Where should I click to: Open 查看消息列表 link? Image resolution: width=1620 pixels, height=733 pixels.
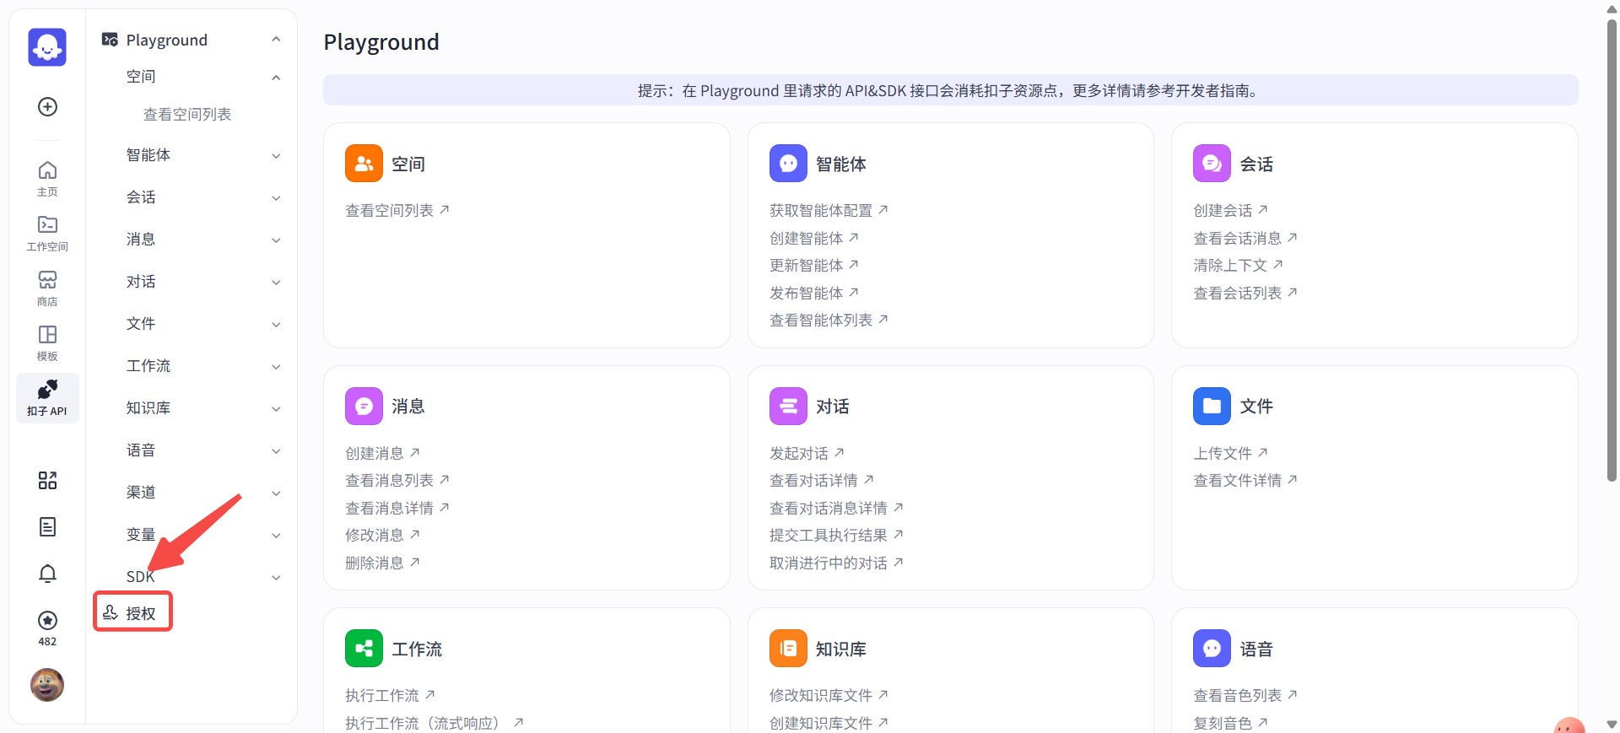pyautogui.click(x=397, y=480)
